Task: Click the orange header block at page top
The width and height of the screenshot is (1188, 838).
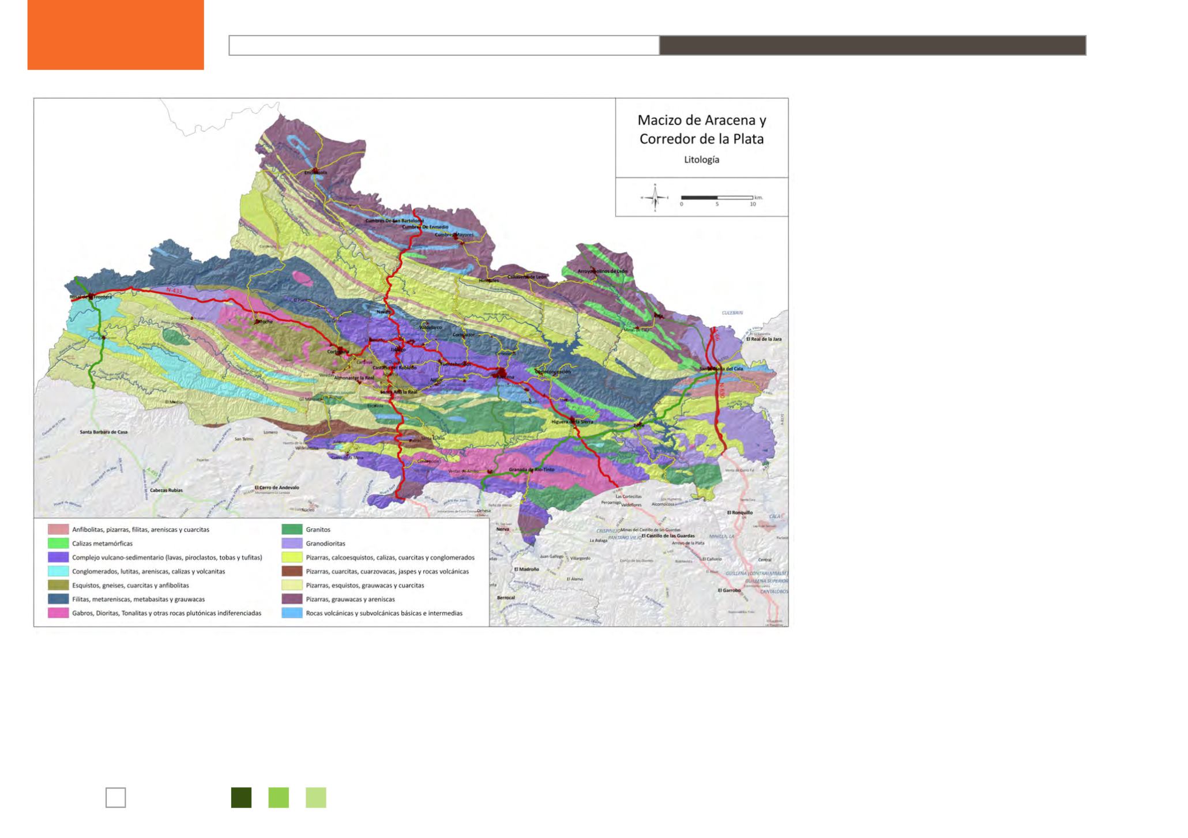Action: [116, 35]
